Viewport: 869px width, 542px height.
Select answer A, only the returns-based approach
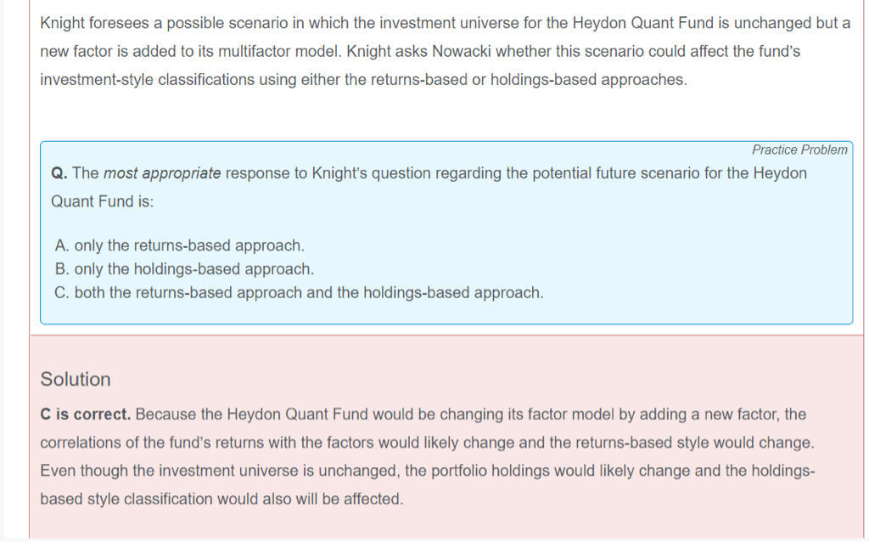[x=179, y=246]
